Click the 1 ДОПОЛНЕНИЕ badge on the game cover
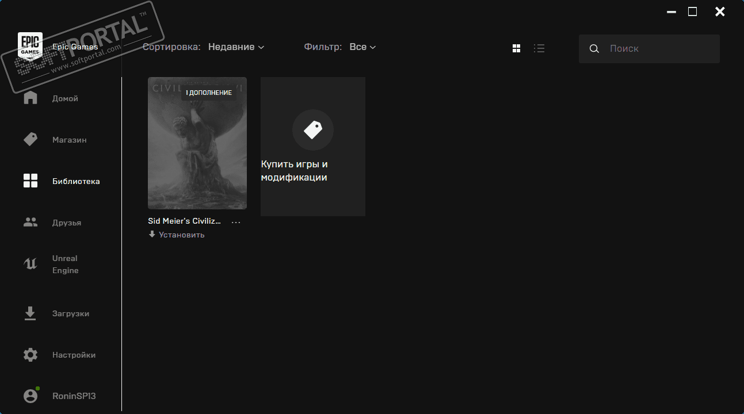Viewport: 744px width, 414px height. tap(209, 93)
